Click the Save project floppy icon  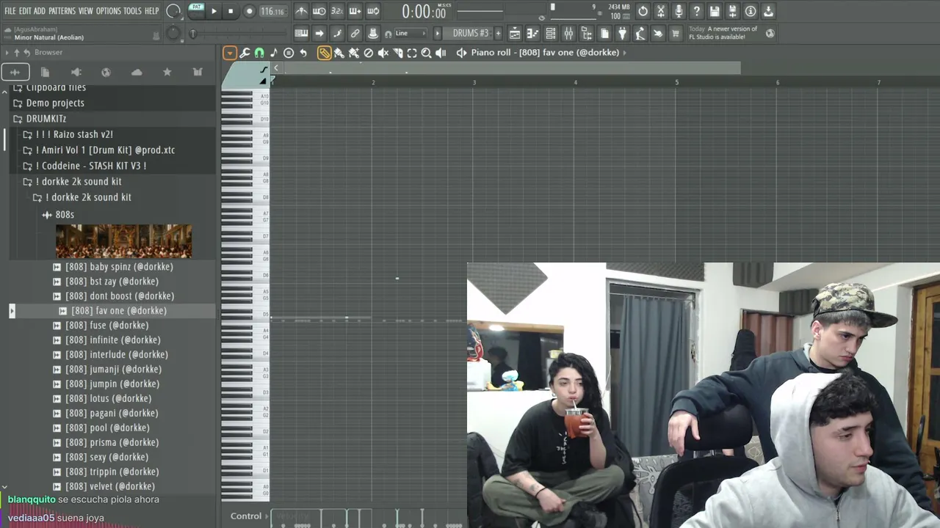715,11
